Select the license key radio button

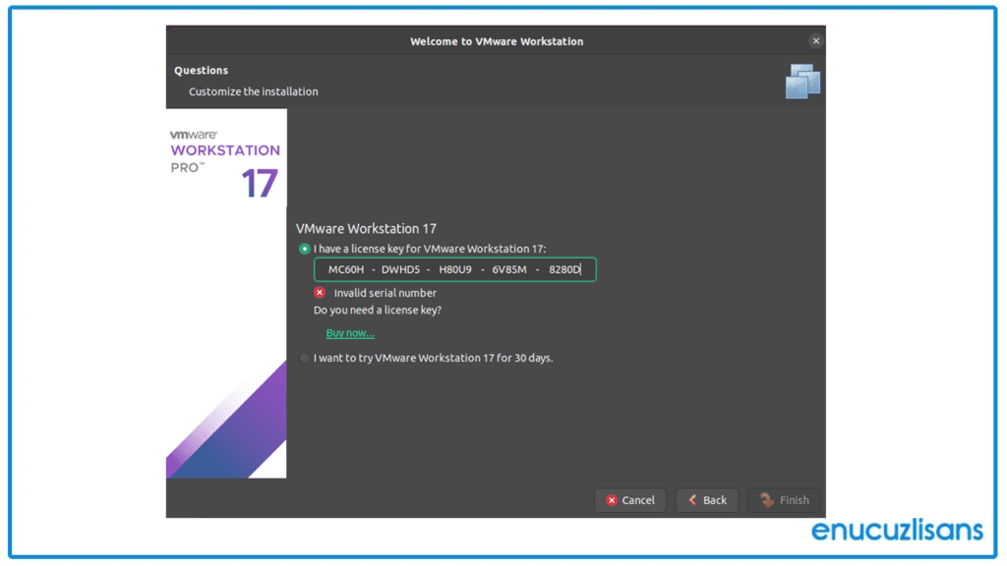click(305, 249)
